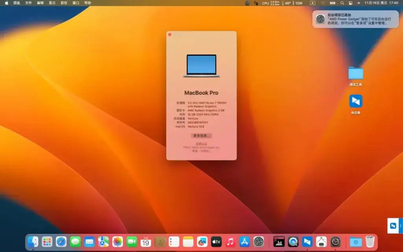Viewport: 403px width, 252px height.
Task: Open the 文件 menu
Action: [x=28, y=3]
